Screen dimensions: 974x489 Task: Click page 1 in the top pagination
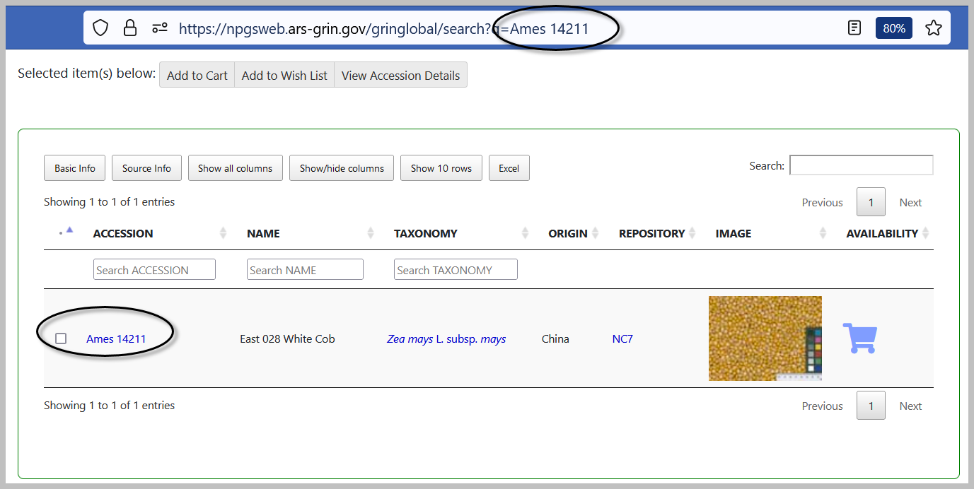click(871, 202)
